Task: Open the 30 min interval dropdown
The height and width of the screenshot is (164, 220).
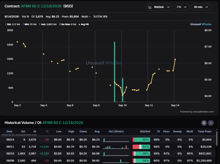Action: [201, 7]
